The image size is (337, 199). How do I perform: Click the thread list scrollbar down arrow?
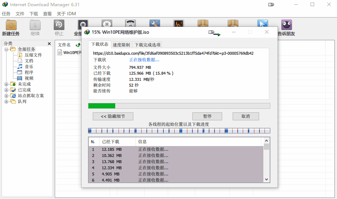pyautogui.click(x=266, y=179)
